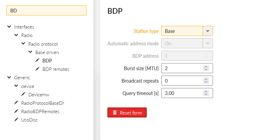The image size is (276, 140).
Task: Click the pencil icon beside RadioProtocolBaseDr
Action: [16, 103]
